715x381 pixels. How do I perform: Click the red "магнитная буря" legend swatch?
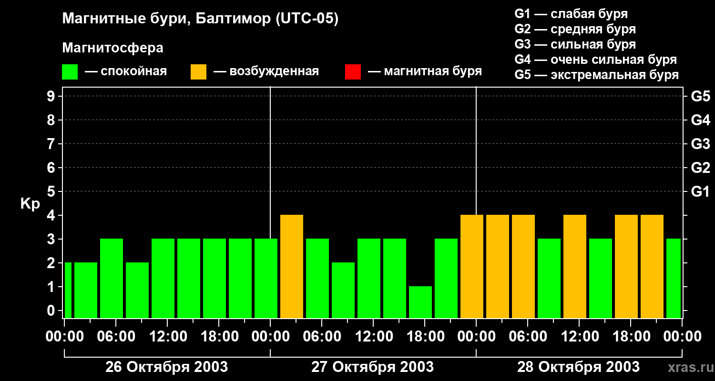tap(353, 72)
